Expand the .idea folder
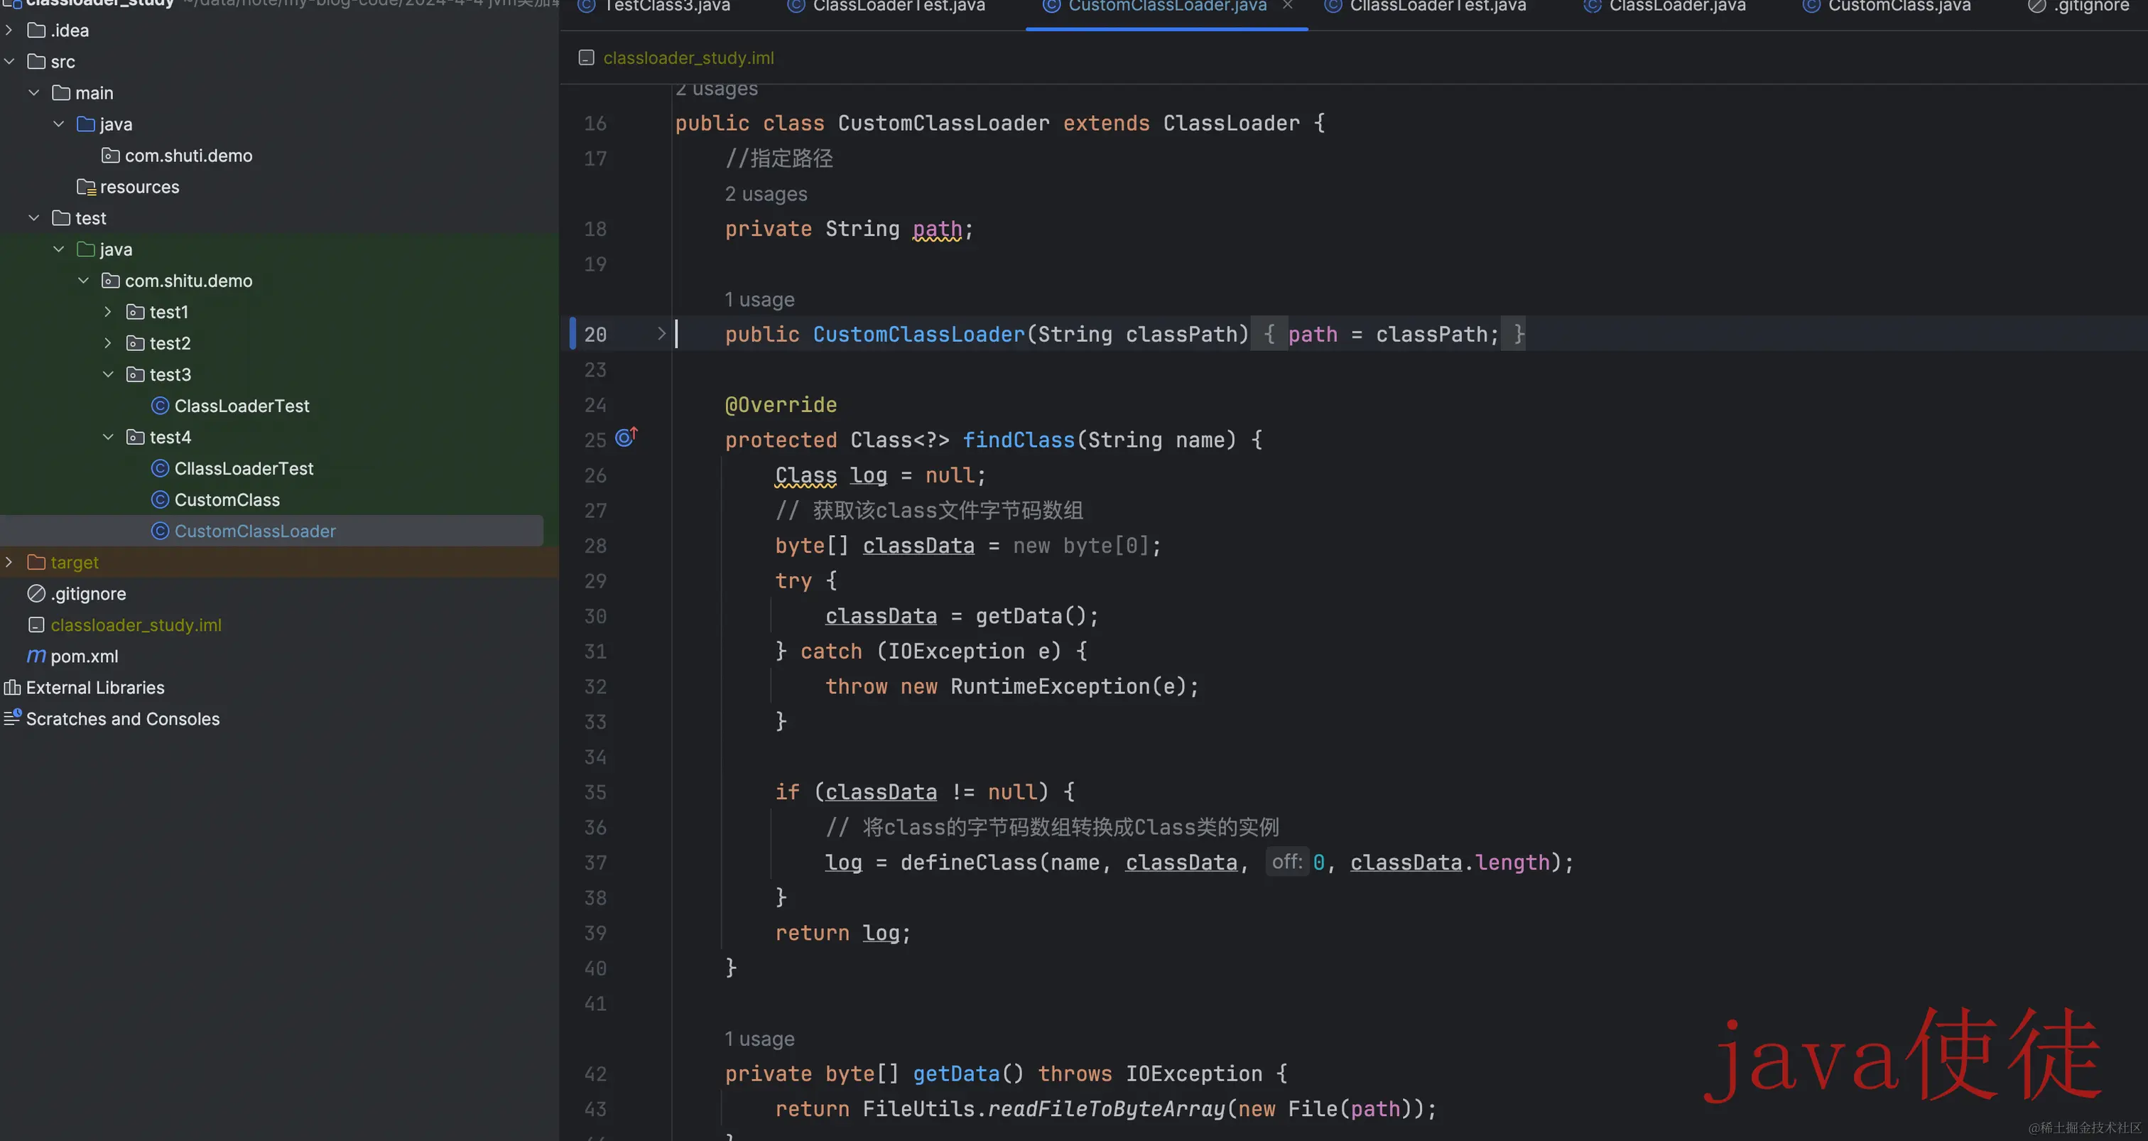The width and height of the screenshot is (2148, 1141). (x=9, y=30)
